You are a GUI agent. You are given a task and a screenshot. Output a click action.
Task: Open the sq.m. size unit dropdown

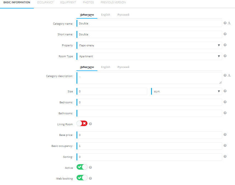pyautogui.click(x=186, y=92)
